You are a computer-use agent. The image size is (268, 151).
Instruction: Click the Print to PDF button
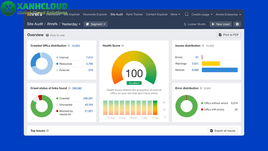pos(228,35)
